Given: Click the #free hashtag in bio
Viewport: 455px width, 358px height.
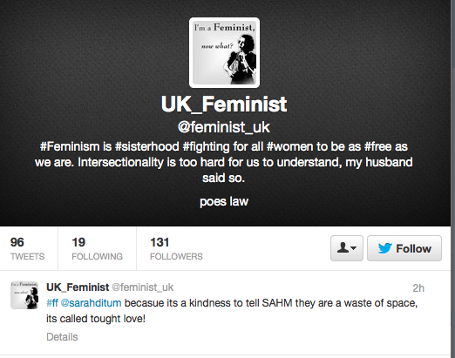Looking at the screenshot, I should click(x=378, y=146).
